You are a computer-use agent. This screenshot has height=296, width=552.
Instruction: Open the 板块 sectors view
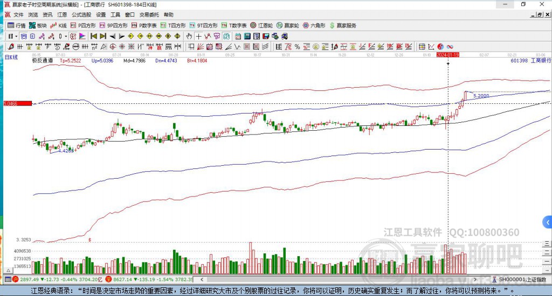38,25
